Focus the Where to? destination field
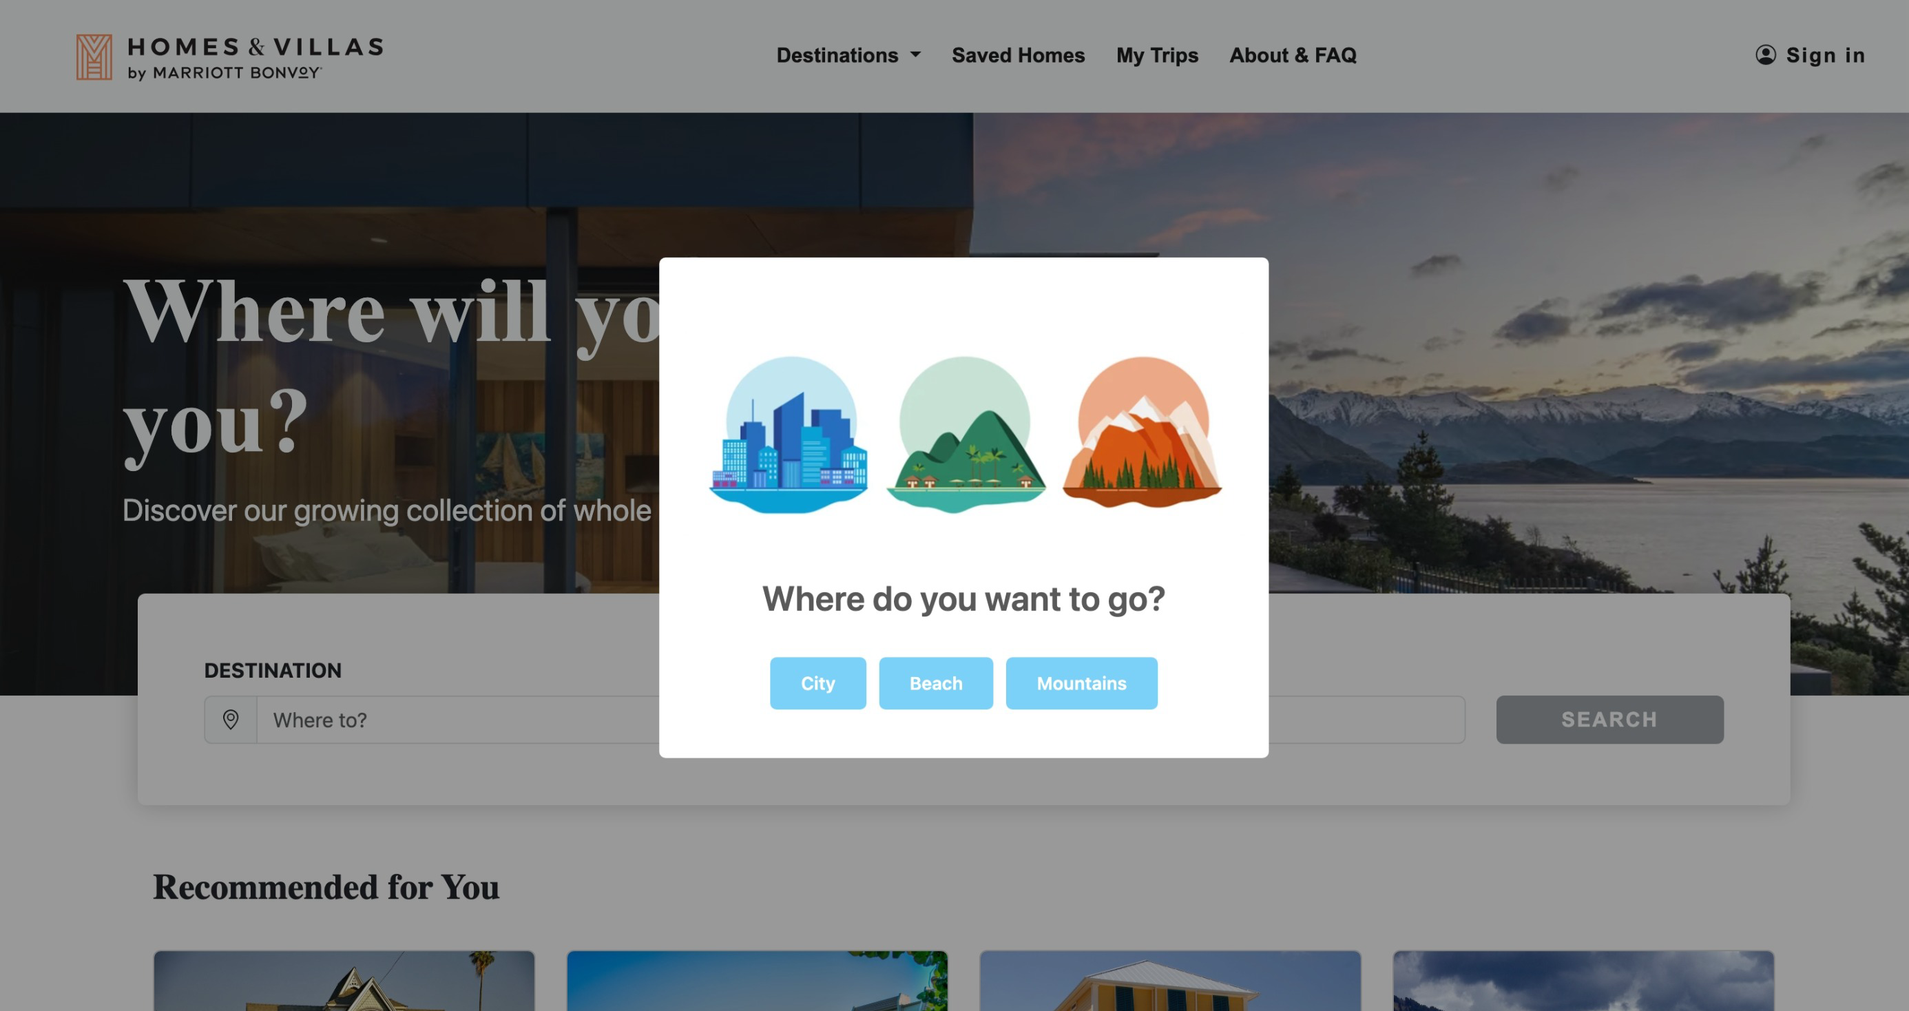Image resolution: width=1909 pixels, height=1011 pixels. (x=458, y=719)
